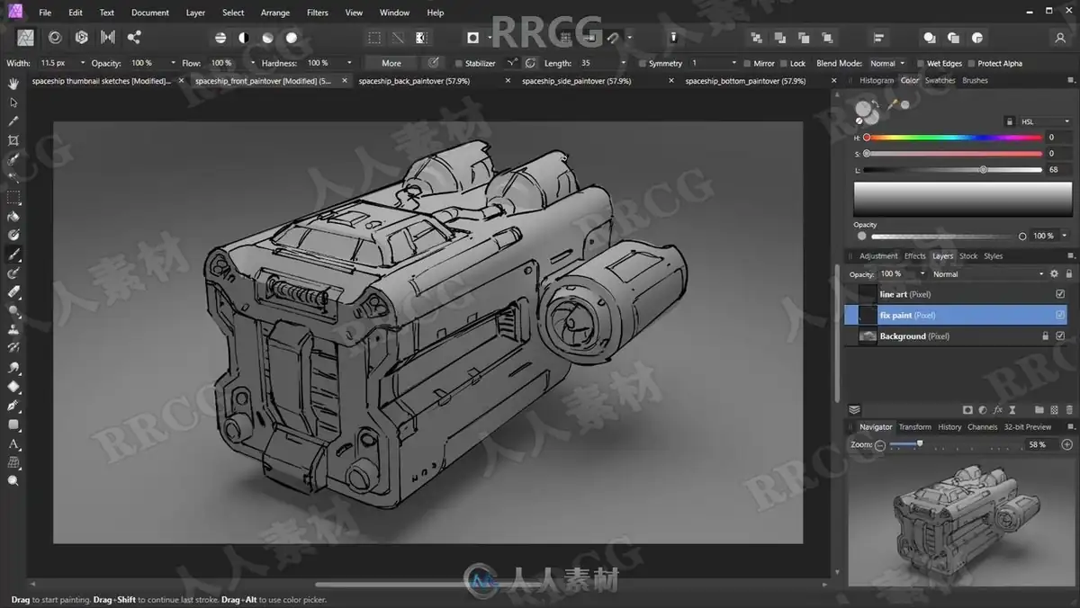Hide the line art layer
This screenshot has width=1080, height=608.
coord(1060,294)
